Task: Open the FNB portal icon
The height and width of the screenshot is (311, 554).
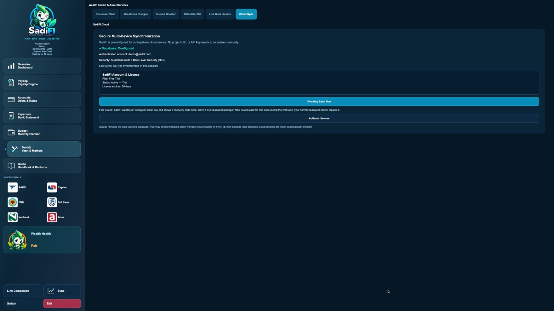Action: tap(12, 202)
